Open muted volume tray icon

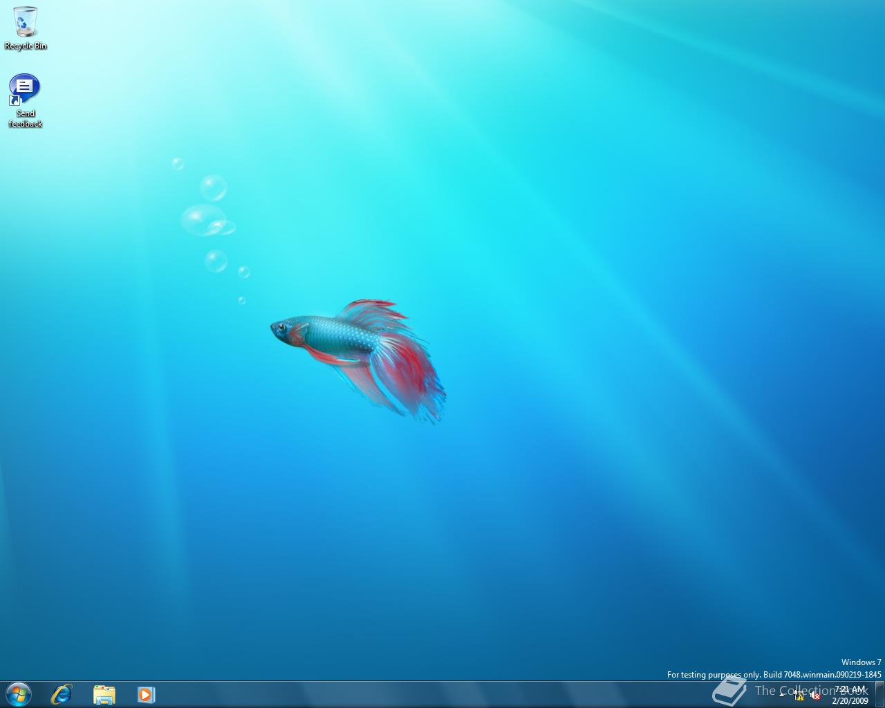point(815,696)
